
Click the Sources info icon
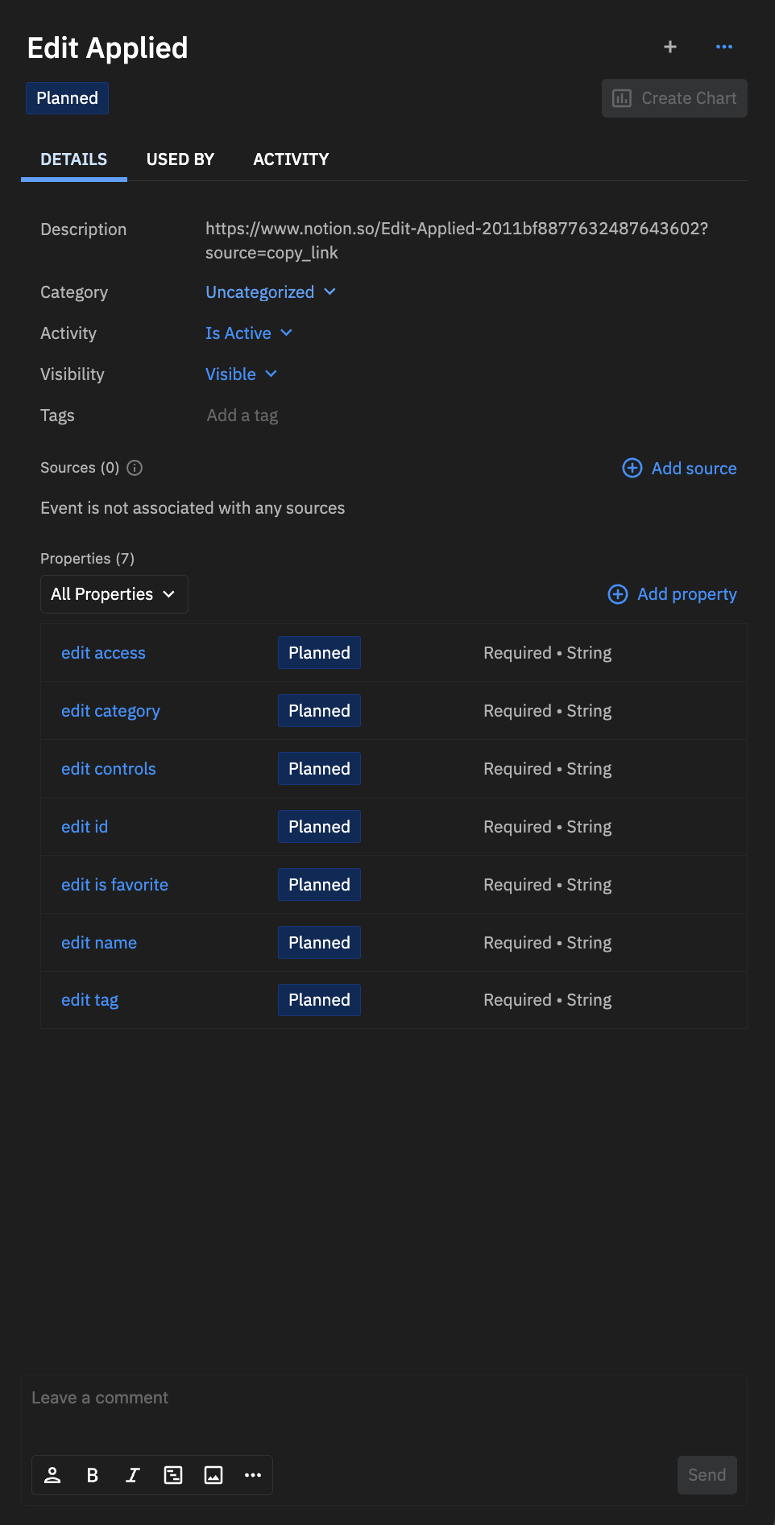tap(135, 468)
